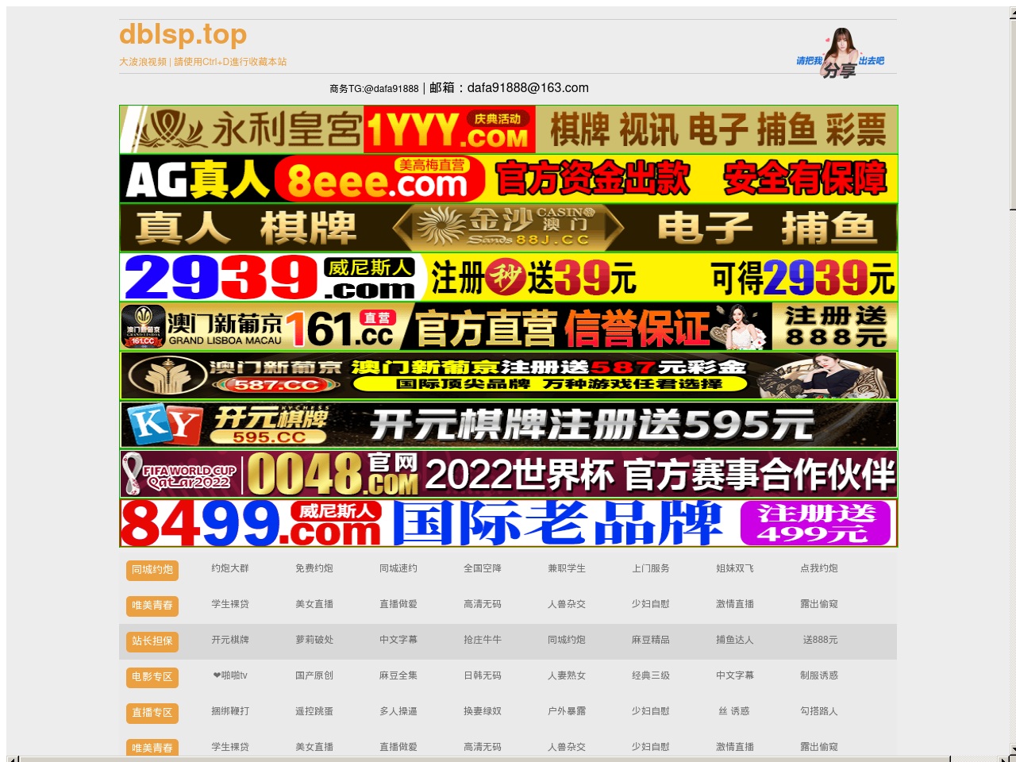Open the 捕鱼达人 link
1016x762 pixels.
(735, 640)
